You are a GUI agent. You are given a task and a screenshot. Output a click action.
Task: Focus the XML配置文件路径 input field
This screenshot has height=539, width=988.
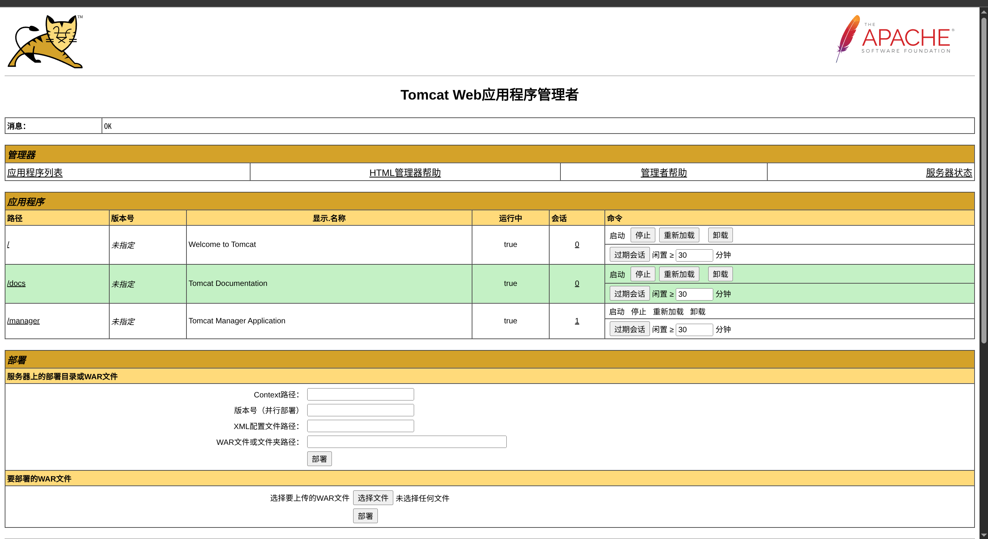[x=360, y=426]
